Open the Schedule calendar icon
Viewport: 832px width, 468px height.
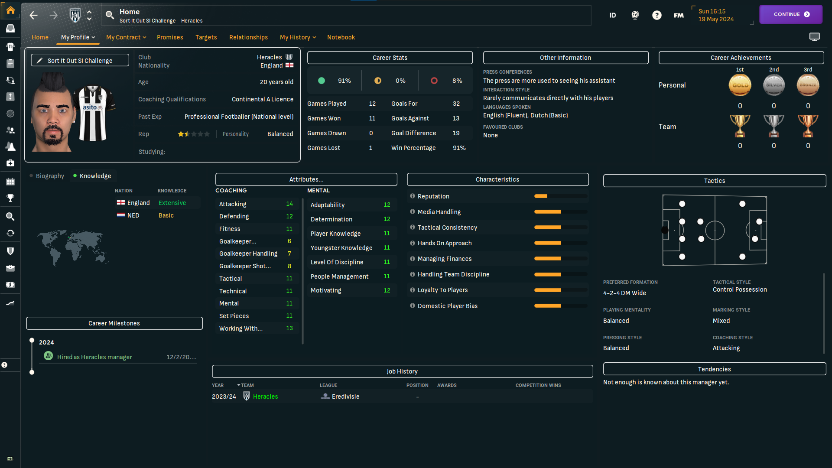10,182
